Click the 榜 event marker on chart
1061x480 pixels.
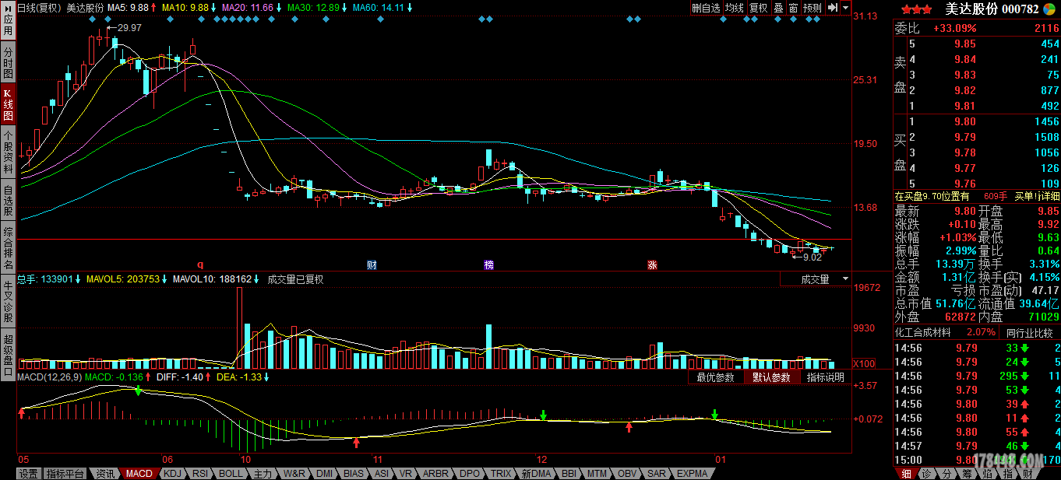[x=488, y=265]
